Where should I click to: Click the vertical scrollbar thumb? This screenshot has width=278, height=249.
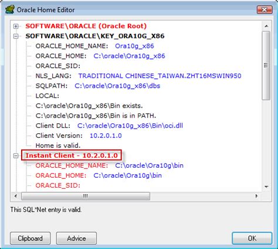tap(266, 65)
